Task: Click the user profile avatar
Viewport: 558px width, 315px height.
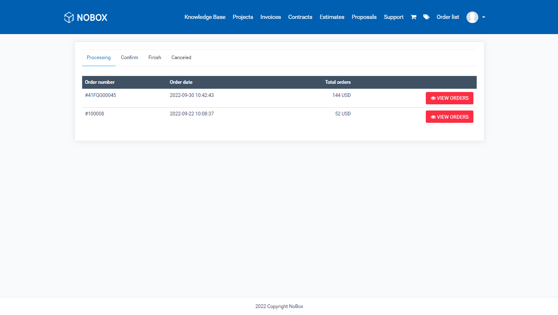Action: click(473, 17)
